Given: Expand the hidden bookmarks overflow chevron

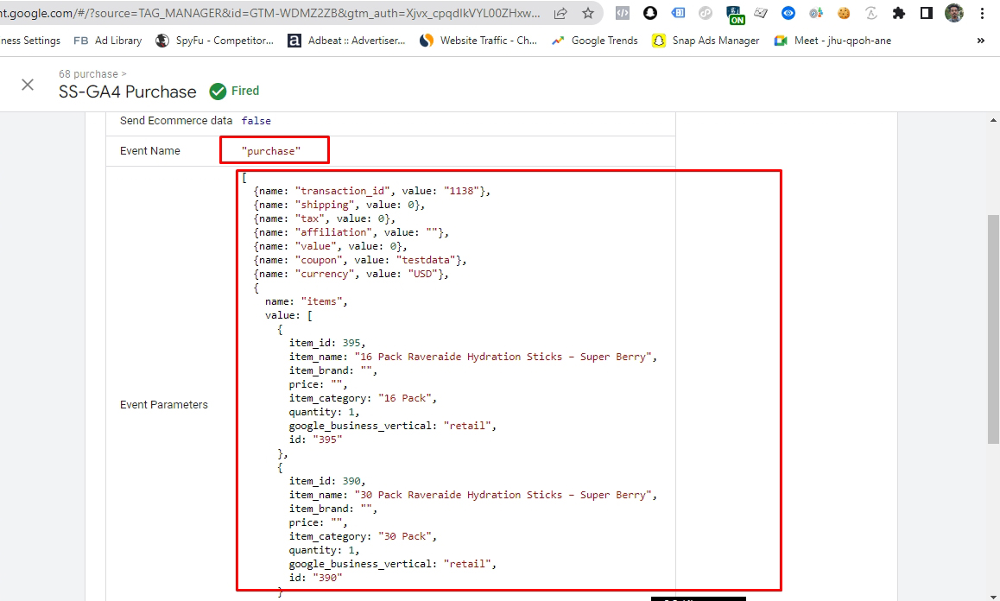Looking at the screenshot, I should (980, 41).
